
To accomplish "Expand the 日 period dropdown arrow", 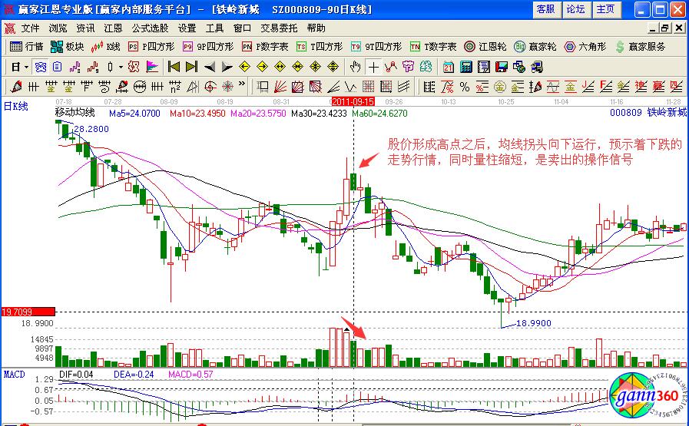I will tap(26, 67).
